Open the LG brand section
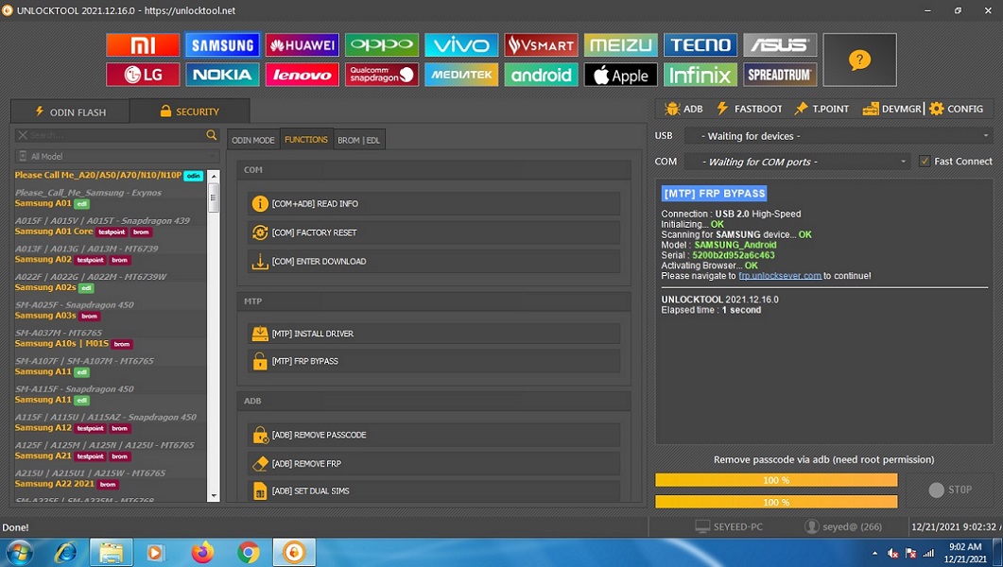Viewport: 1003px width, 567px height. 143,75
